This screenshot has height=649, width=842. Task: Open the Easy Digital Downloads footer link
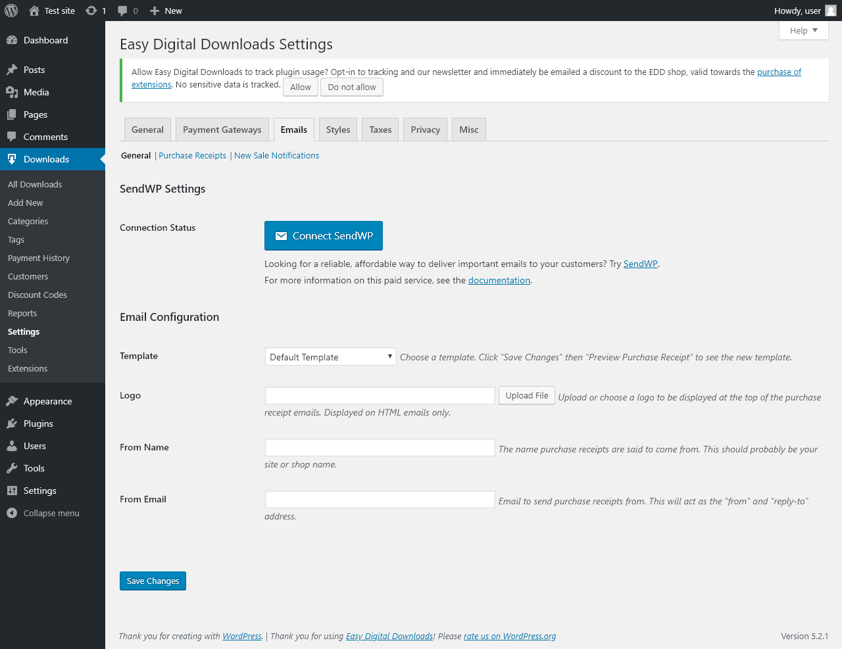pos(389,636)
